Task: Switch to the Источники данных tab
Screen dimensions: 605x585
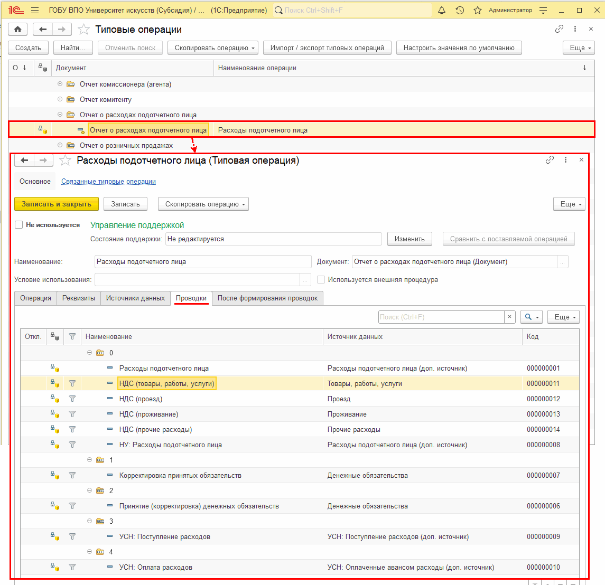Action: [135, 298]
